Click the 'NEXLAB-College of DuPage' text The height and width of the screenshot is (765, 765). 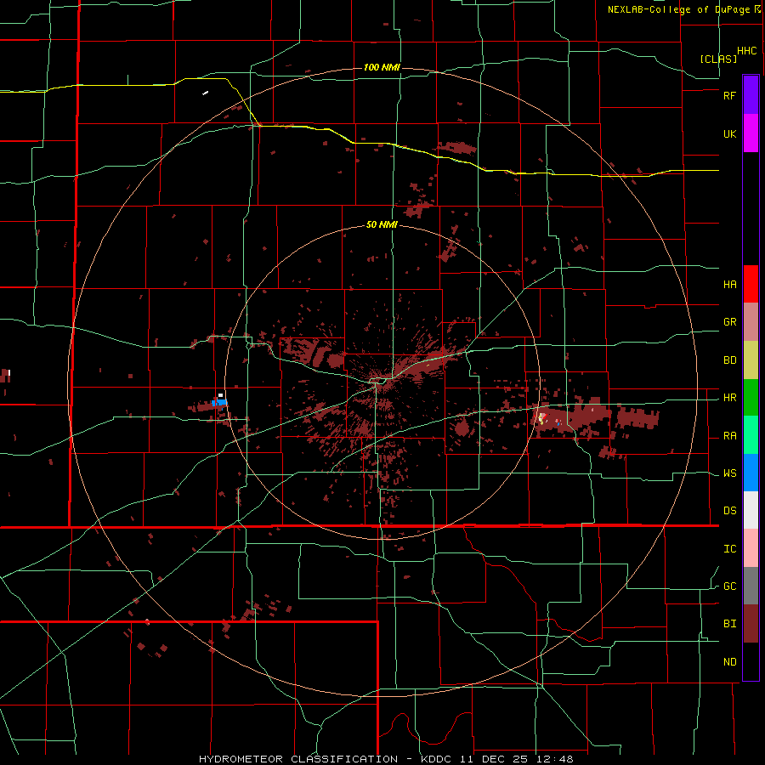click(681, 9)
